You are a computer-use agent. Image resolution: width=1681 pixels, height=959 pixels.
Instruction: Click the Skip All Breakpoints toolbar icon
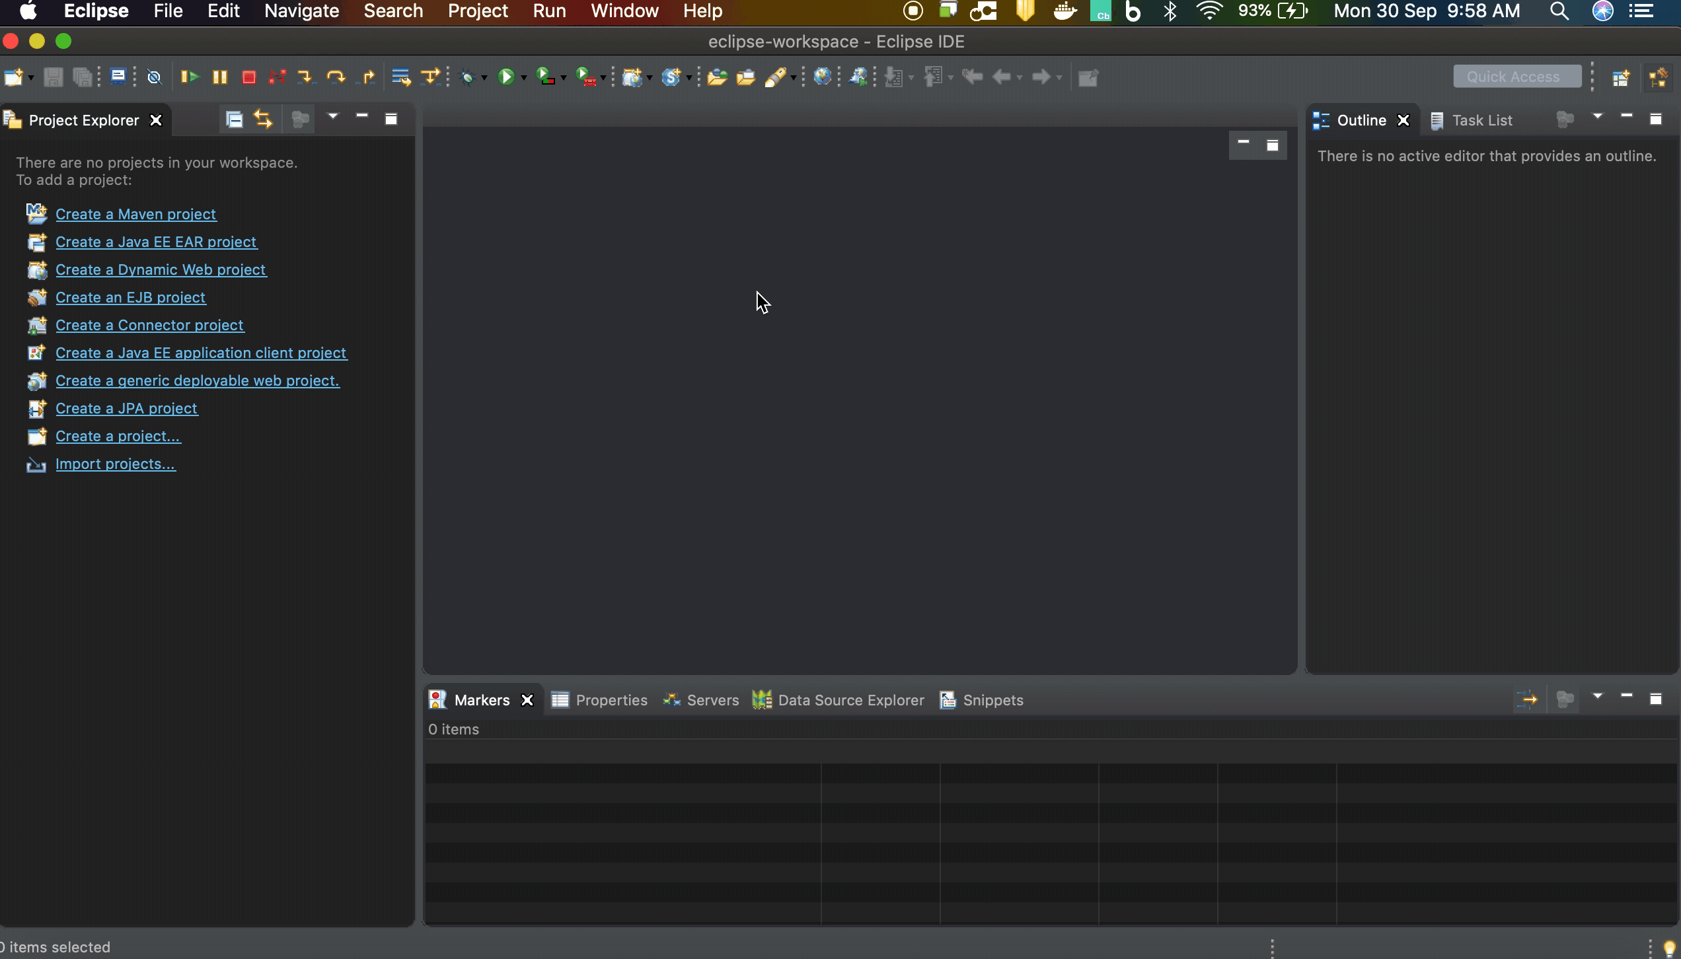click(153, 77)
